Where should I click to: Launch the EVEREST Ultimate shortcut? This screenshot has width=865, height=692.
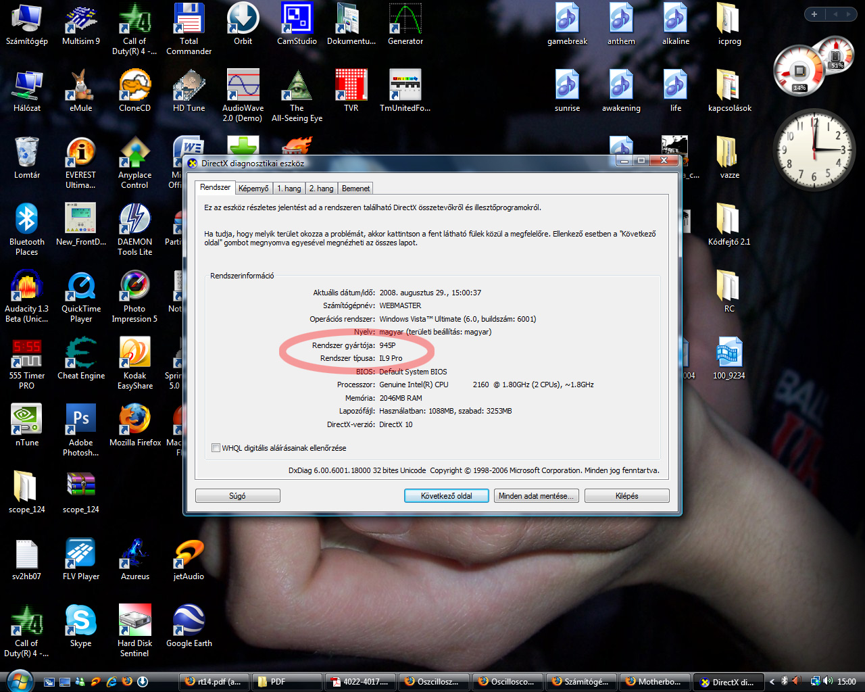81,163
